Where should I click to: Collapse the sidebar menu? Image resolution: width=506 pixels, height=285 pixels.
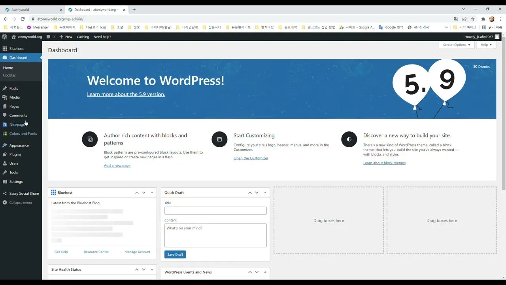pyautogui.click(x=21, y=203)
